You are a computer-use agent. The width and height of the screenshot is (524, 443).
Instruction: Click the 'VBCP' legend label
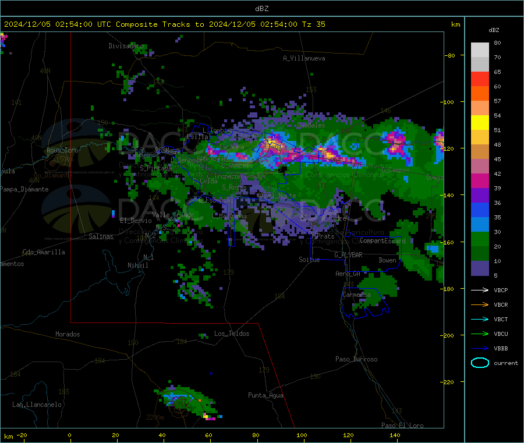[501, 290]
